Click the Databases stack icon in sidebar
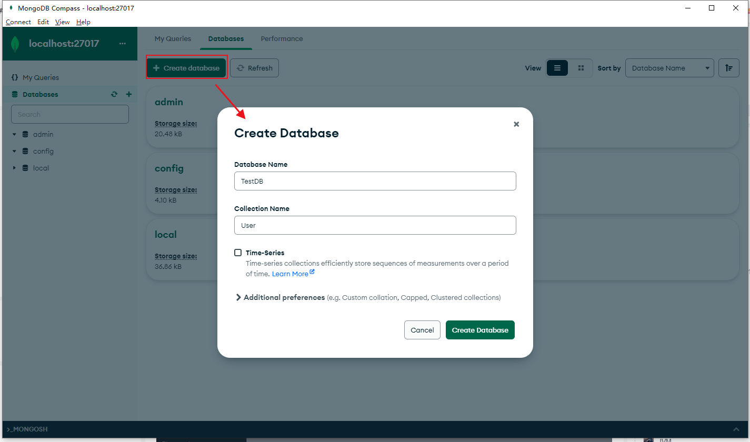The height and width of the screenshot is (442, 750). (15, 94)
